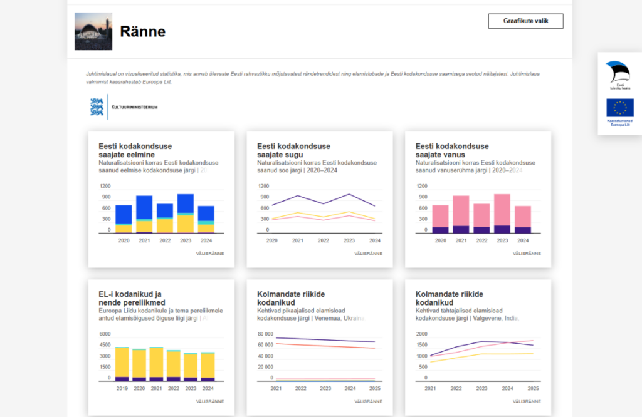Open the card about tähtajalised elamisload

(x=449, y=299)
